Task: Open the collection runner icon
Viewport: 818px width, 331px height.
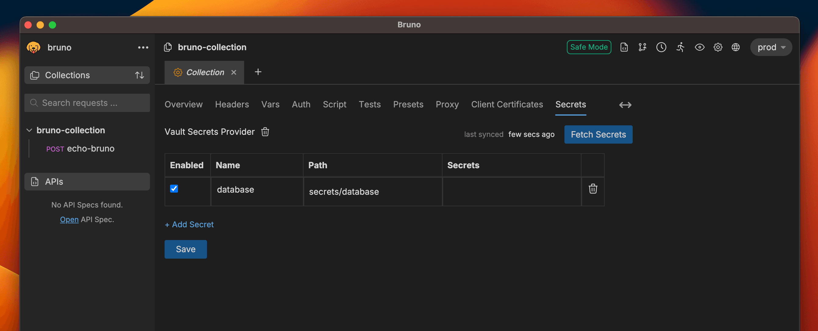Action: pos(680,47)
